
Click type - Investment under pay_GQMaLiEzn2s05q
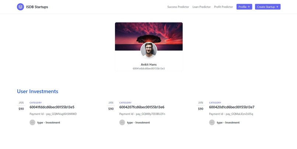pos(228,123)
